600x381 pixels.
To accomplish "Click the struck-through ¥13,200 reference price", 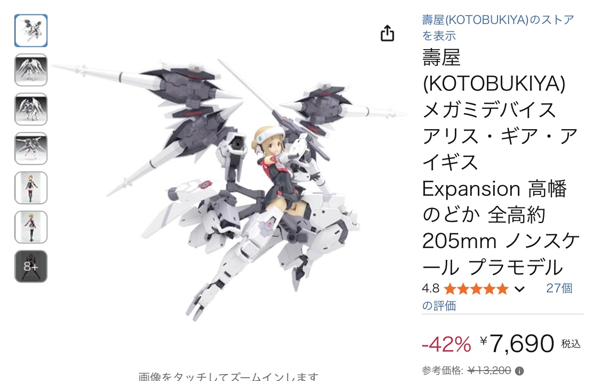I will 490,371.
